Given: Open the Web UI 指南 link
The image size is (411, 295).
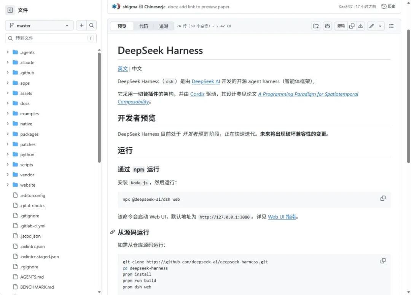Looking at the screenshot, I should (x=282, y=217).
